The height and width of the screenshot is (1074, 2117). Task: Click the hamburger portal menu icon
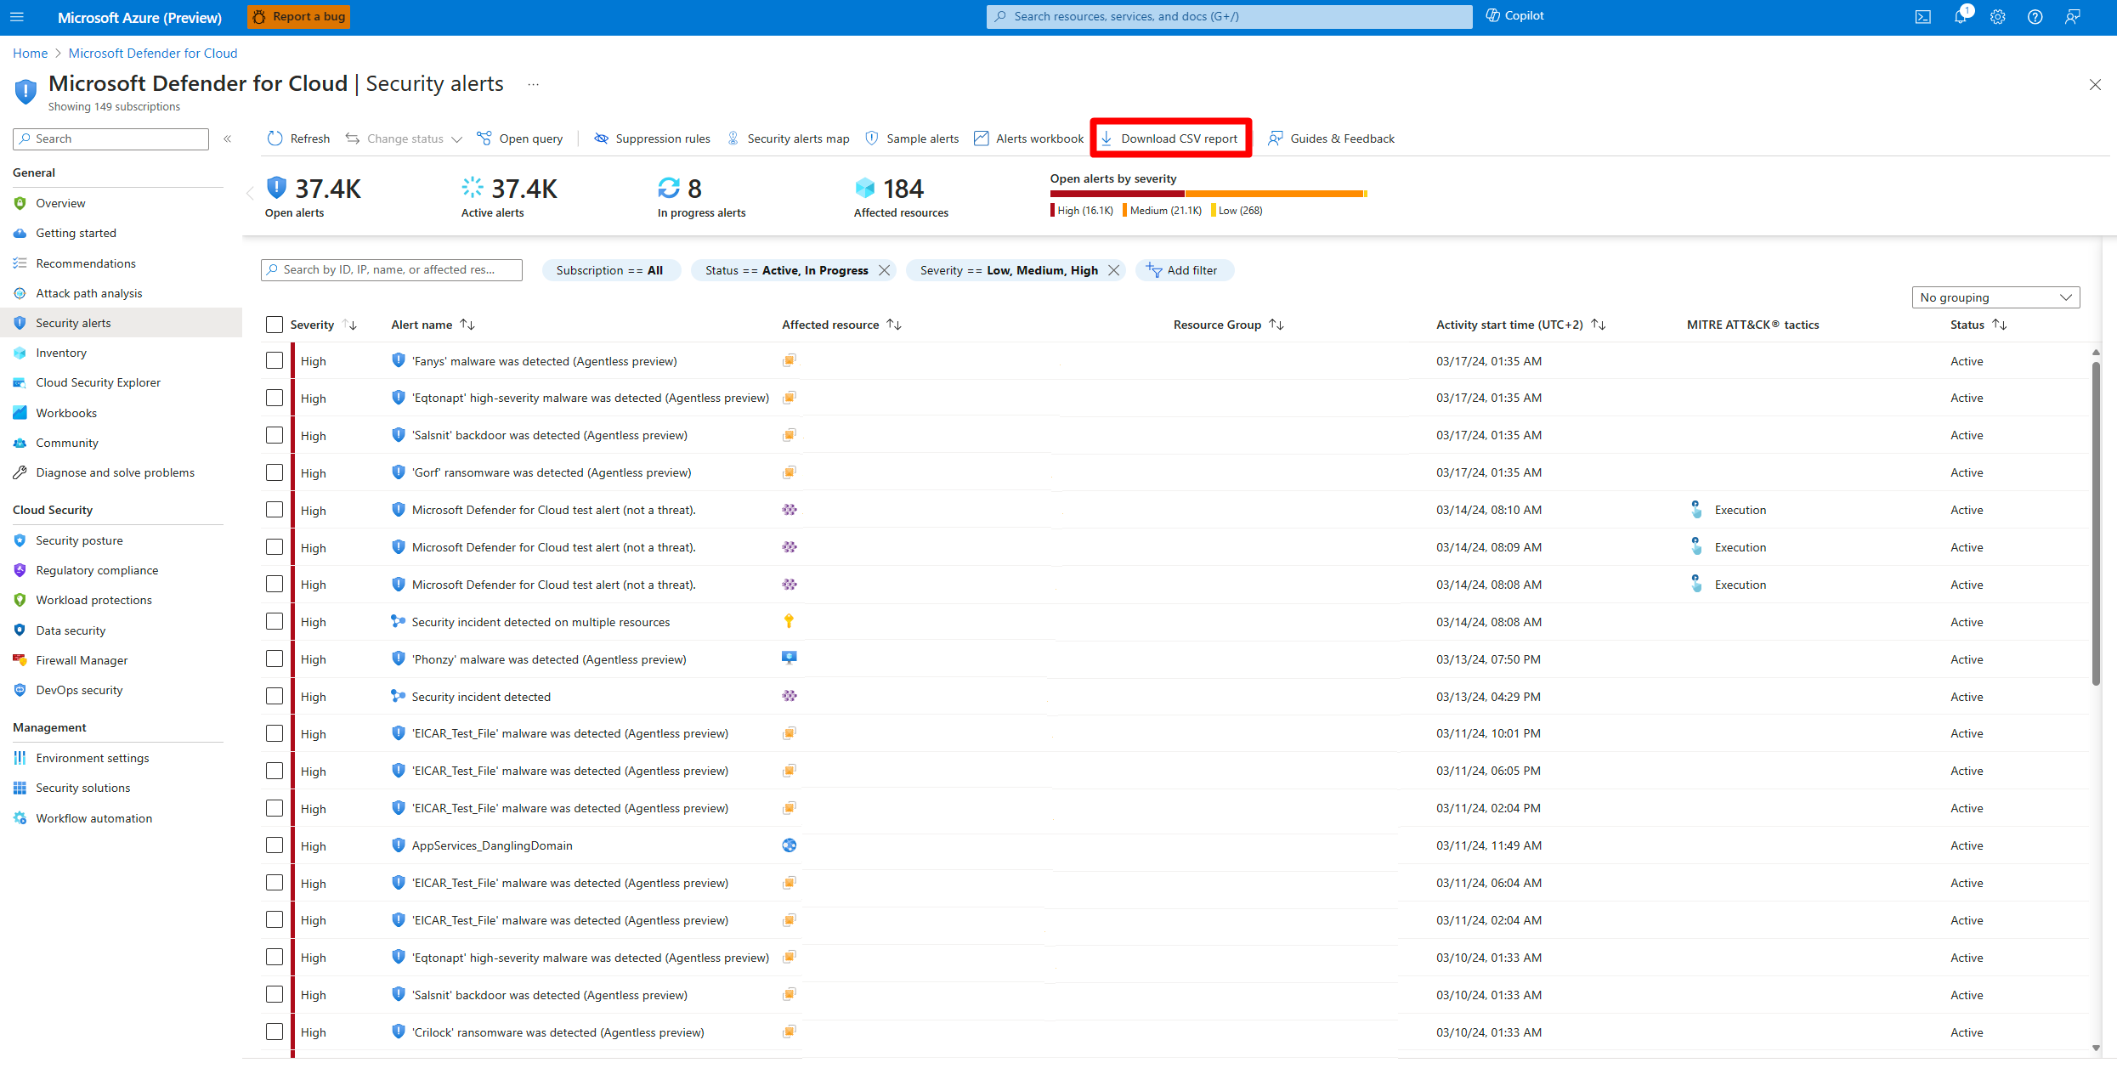click(x=16, y=17)
